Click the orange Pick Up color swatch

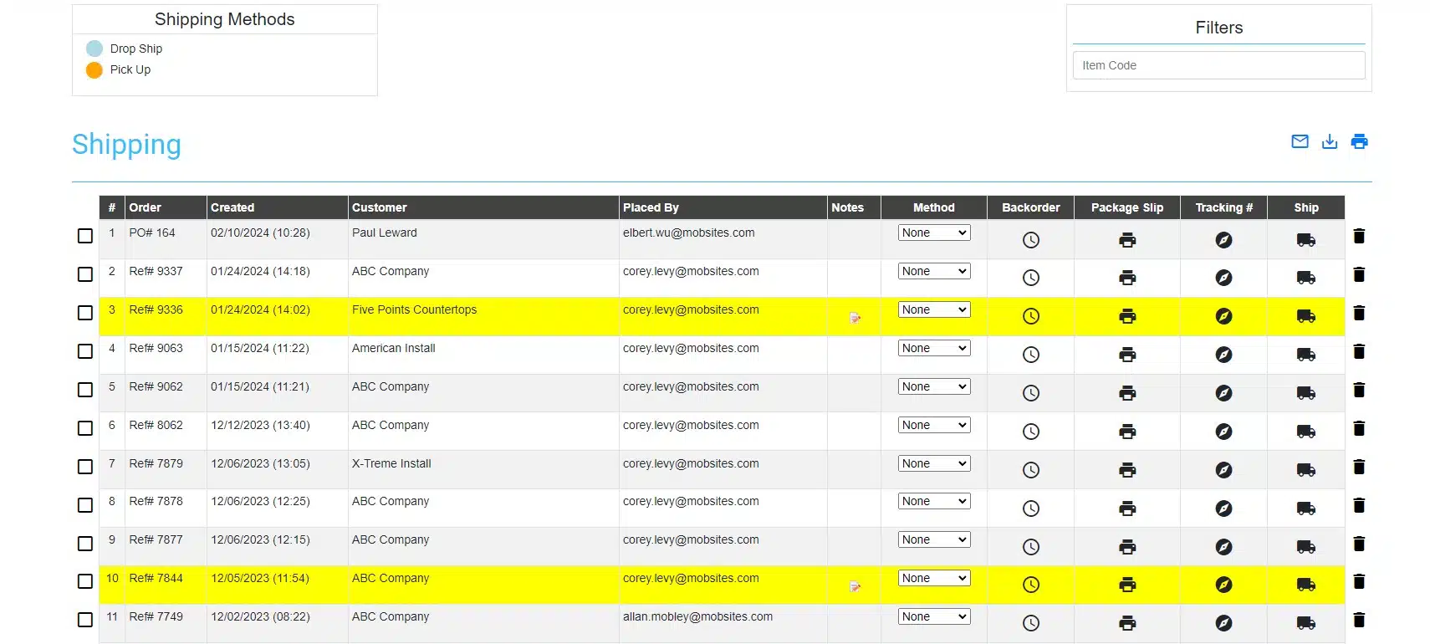[x=94, y=70]
